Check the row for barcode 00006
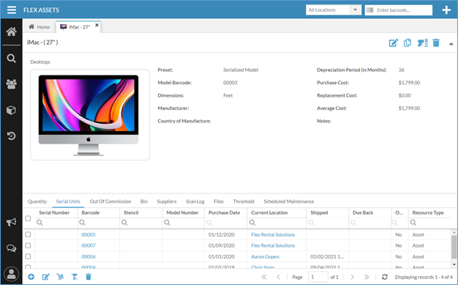Viewport: 458px width, 285px height. (28, 256)
